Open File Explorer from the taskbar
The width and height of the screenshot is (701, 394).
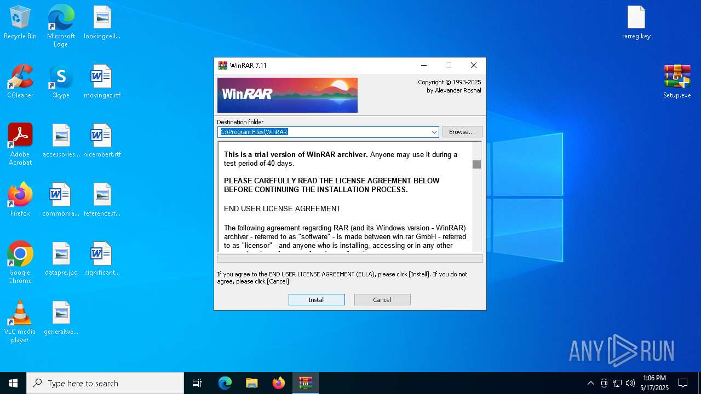[x=252, y=383]
